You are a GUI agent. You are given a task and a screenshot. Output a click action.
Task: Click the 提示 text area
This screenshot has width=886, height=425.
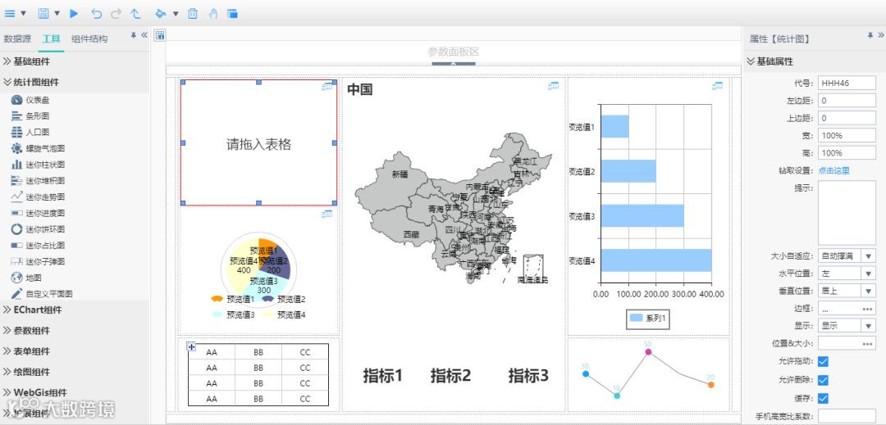click(x=847, y=213)
